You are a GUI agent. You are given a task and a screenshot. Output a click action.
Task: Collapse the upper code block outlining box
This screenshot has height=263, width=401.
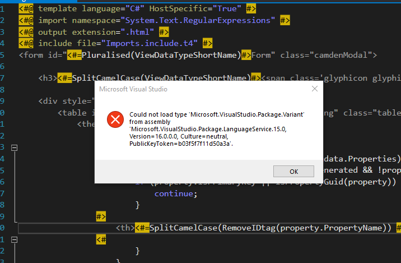14,147
